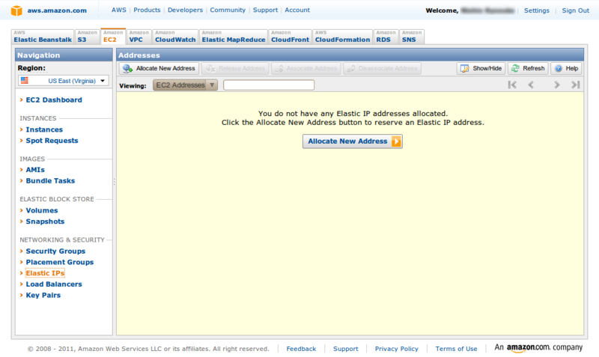
Task: Click the amazon.com company logo in footer
Action: click(x=538, y=348)
